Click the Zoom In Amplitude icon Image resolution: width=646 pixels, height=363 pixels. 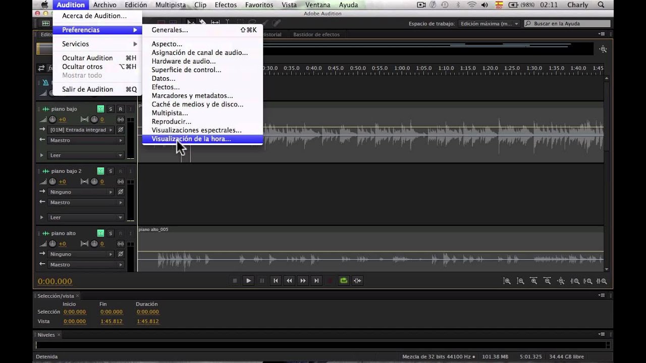[507, 281]
